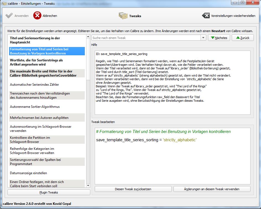Select Datumsanzeige einstellen
The height and width of the screenshot is (209, 261).
(x=47, y=173)
